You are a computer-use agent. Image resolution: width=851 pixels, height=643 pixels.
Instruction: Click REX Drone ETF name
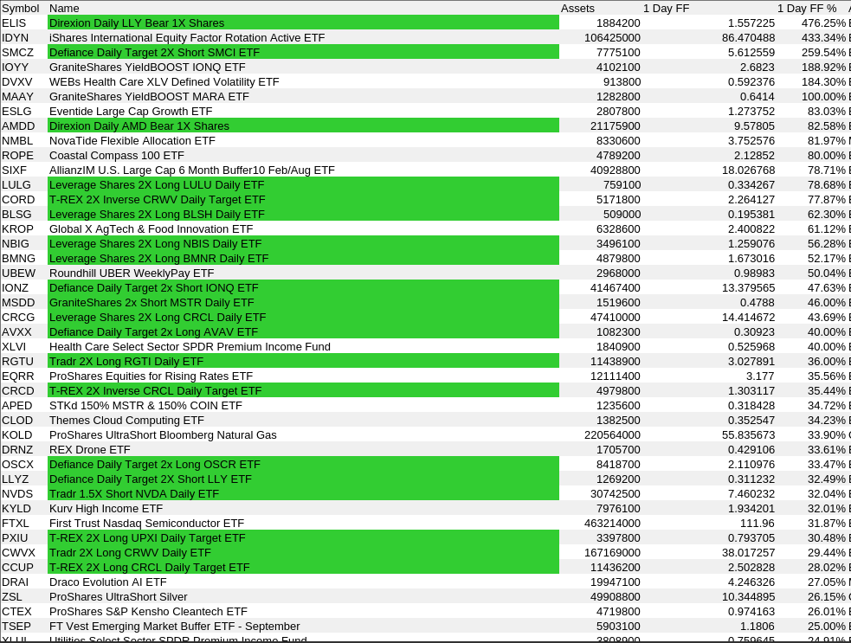pyautogui.click(x=89, y=449)
